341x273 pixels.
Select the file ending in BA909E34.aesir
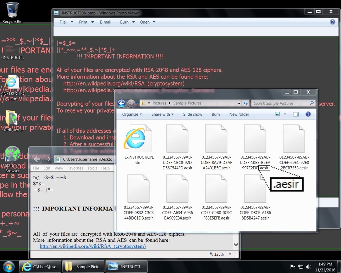tap(177, 197)
